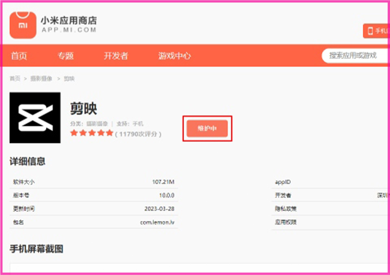Click the 隐私政策 label
This screenshot has height=275, width=390.
[286, 209]
